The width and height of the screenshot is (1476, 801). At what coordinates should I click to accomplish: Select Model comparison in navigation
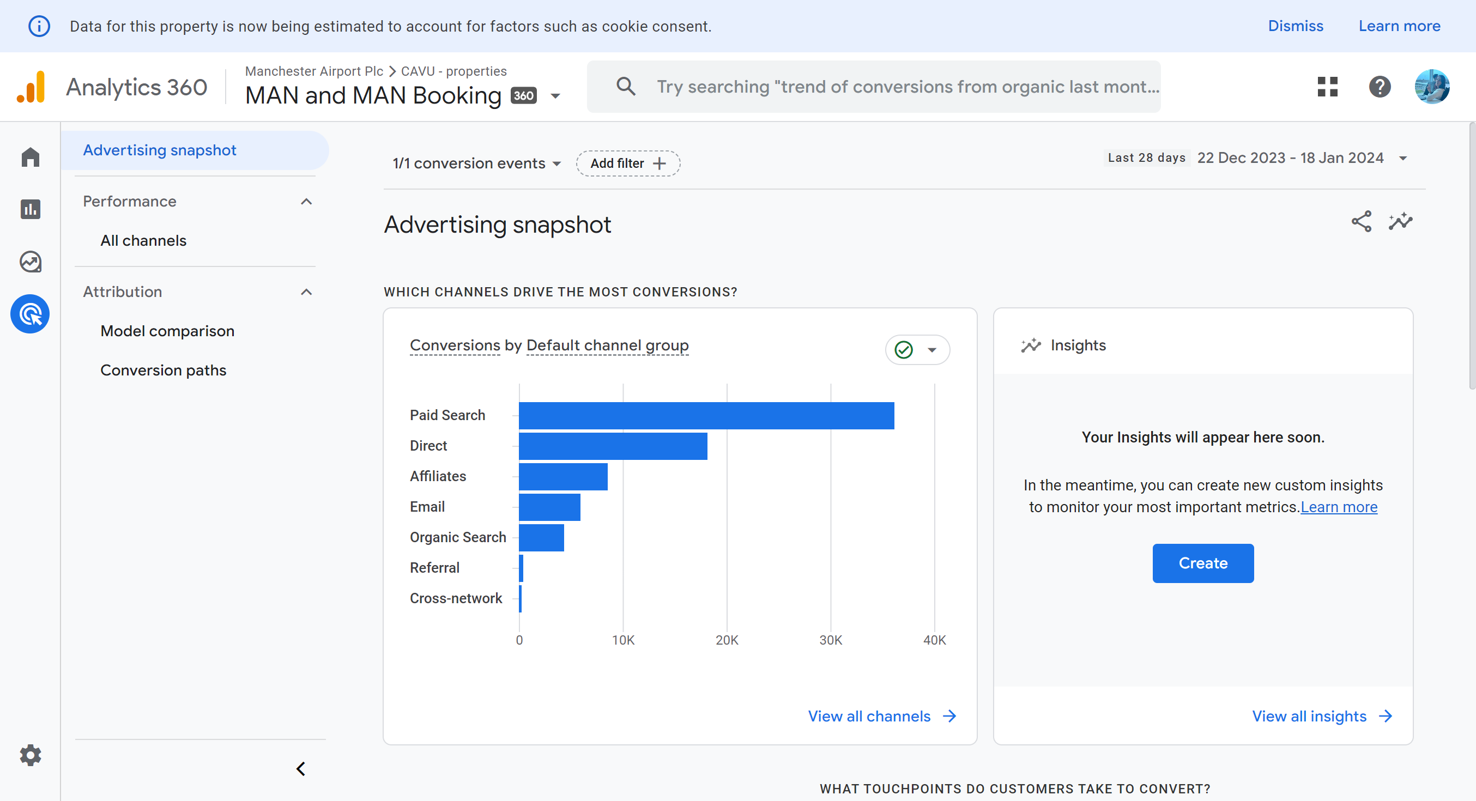tap(167, 331)
